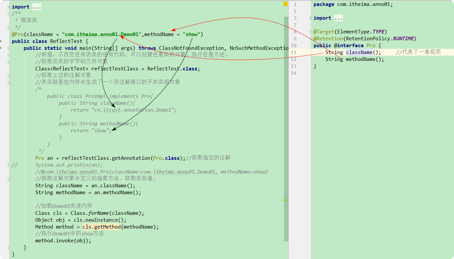Collapse the comment block starting with //获取上边的注解对象
The width and height of the screenshot is (454, 259).
coord(9,75)
